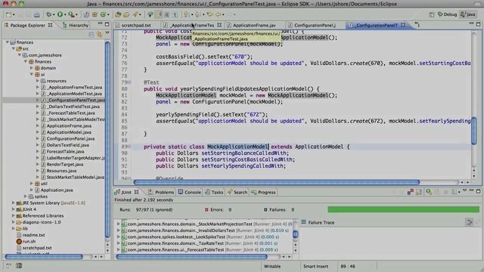Collapse the src folder node

click(x=14, y=48)
